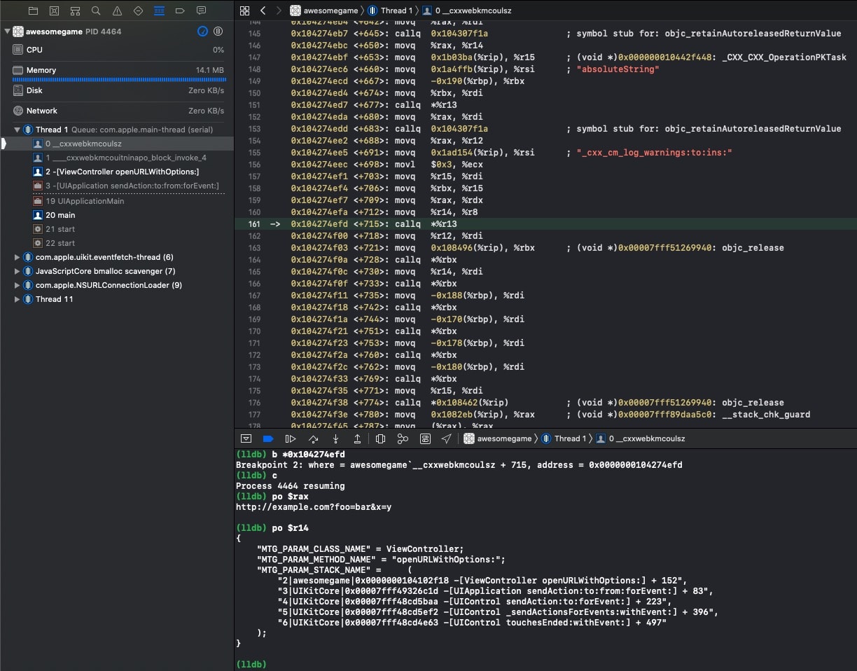
Task: Click "_cxx_cm_log_warnings:to:ins:" string
Action: (654, 153)
